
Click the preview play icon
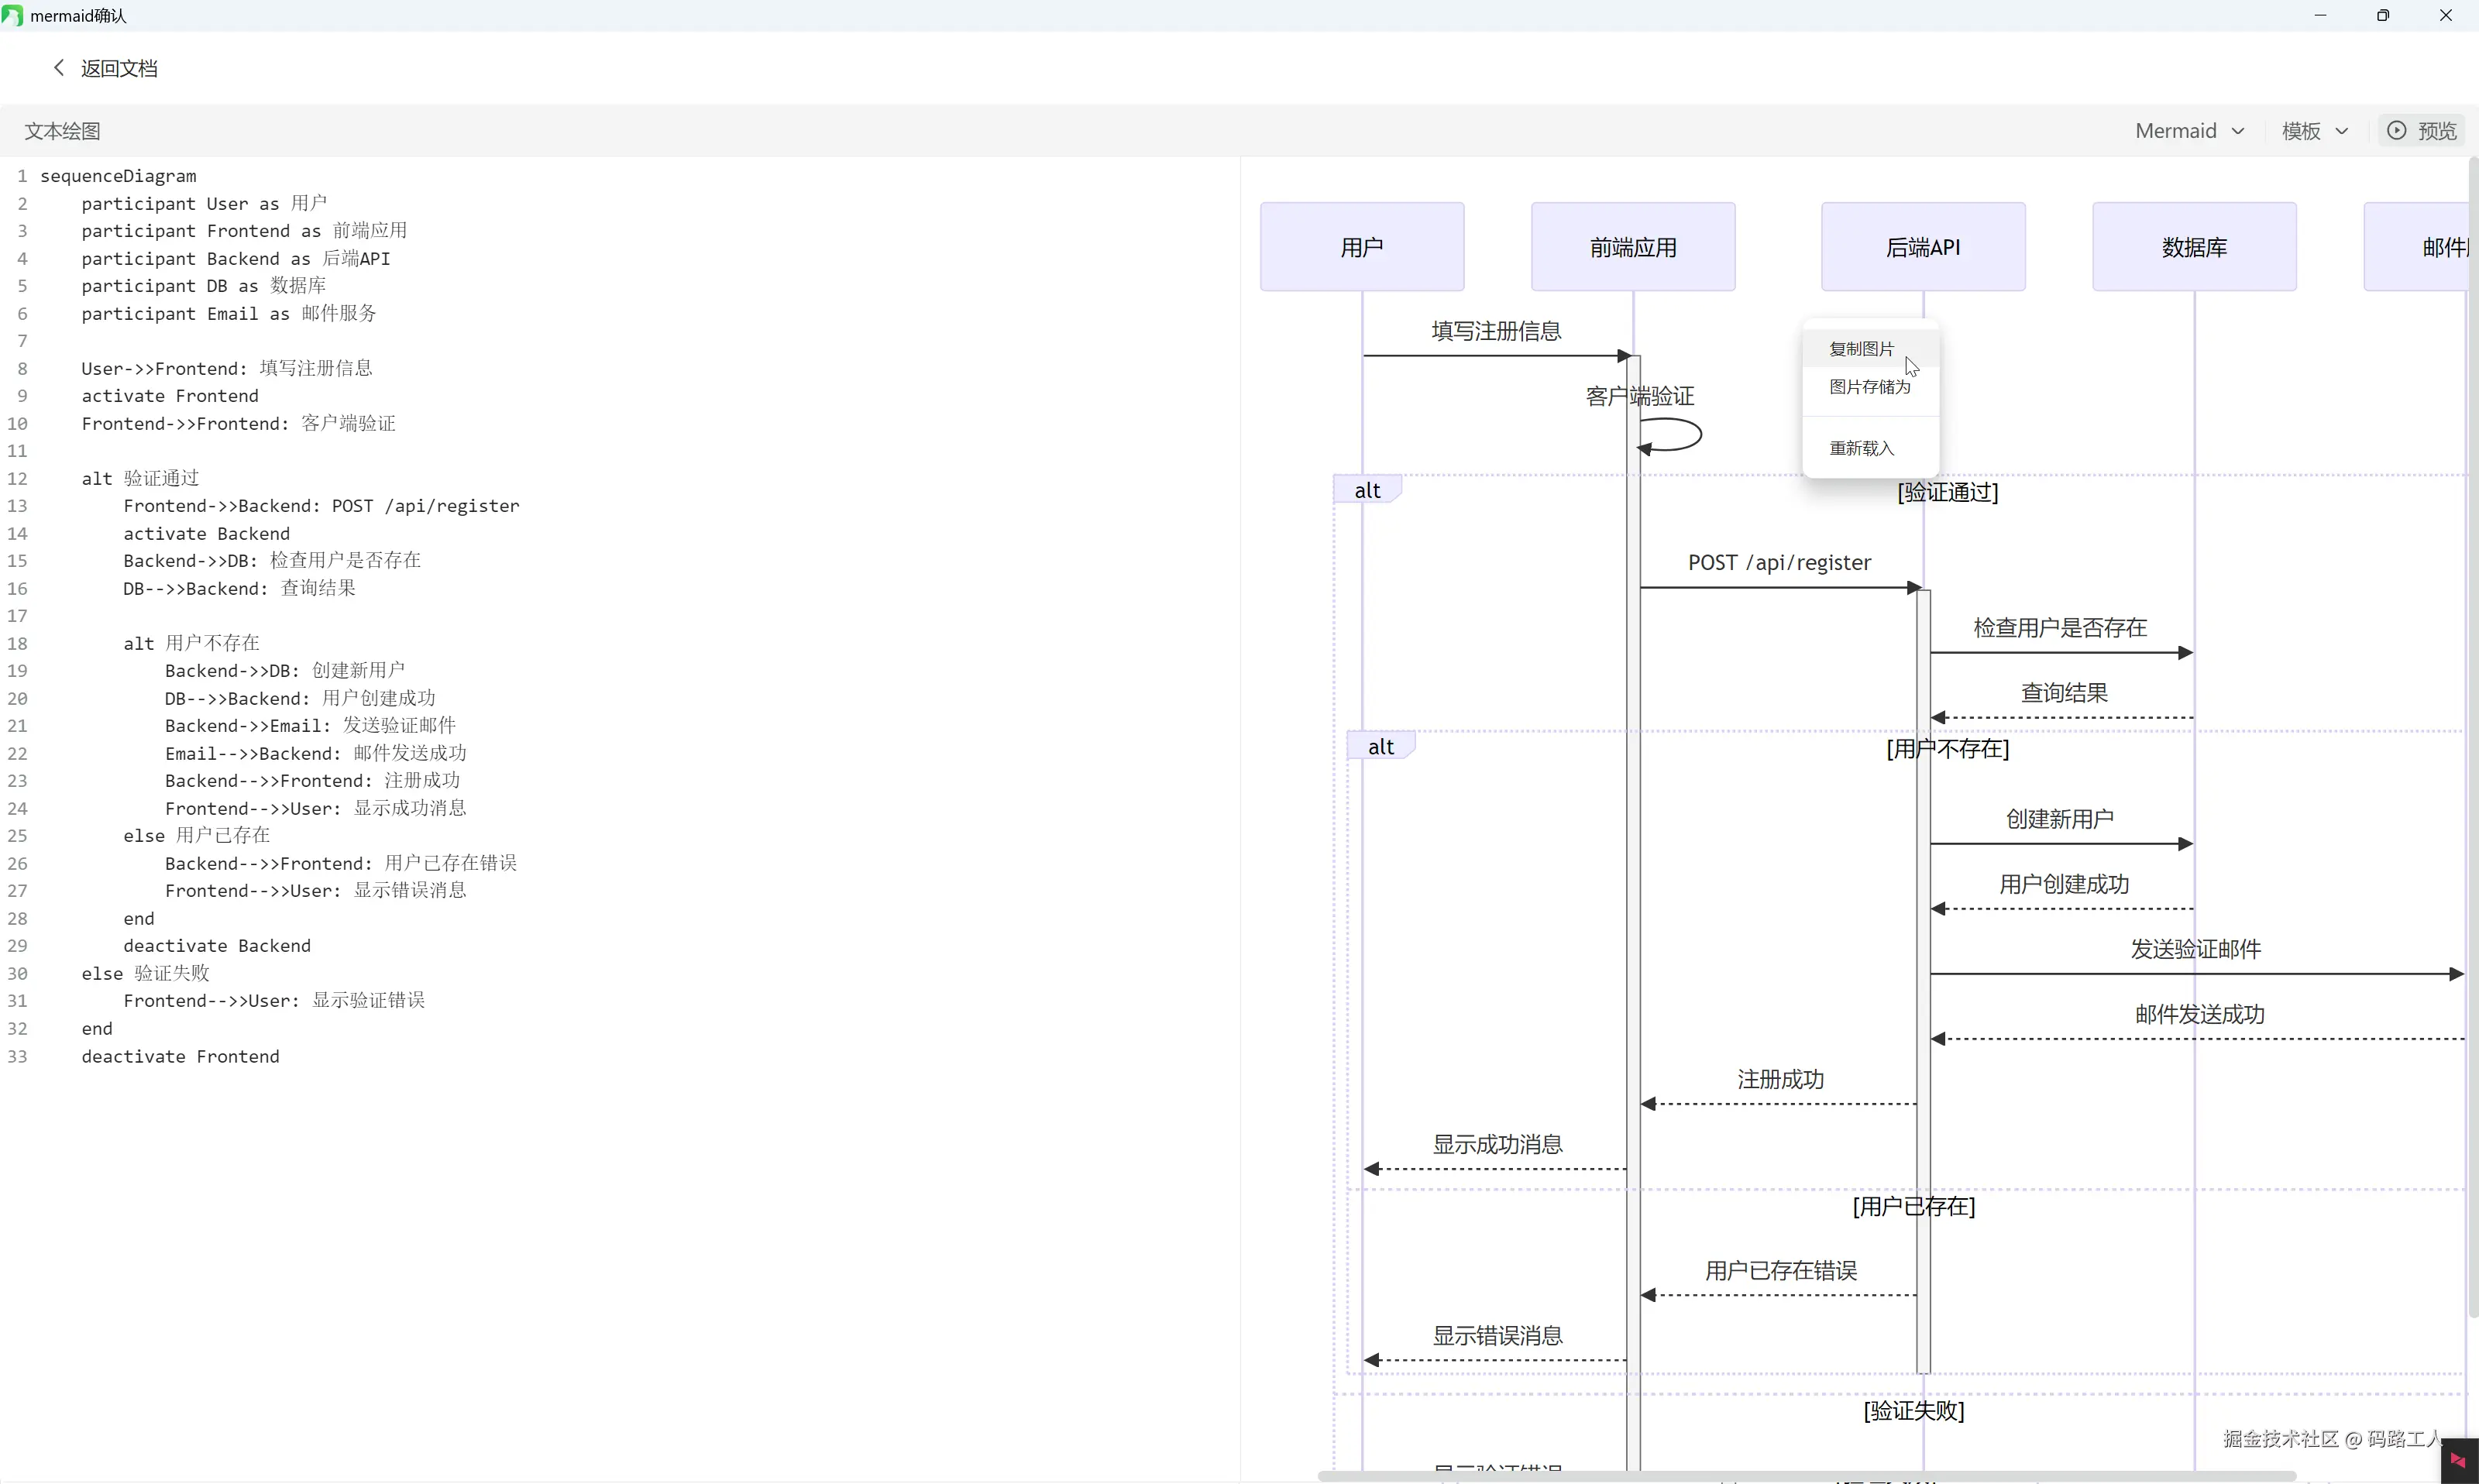[x=2396, y=131]
